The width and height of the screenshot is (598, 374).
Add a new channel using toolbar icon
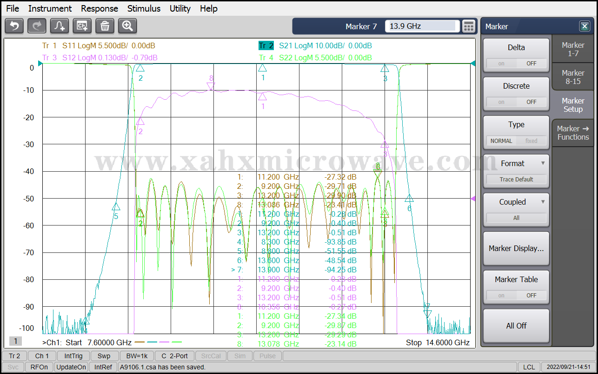pos(82,26)
